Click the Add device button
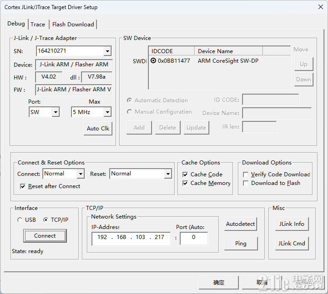This screenshot has height=294, width=328. [139, 128]
